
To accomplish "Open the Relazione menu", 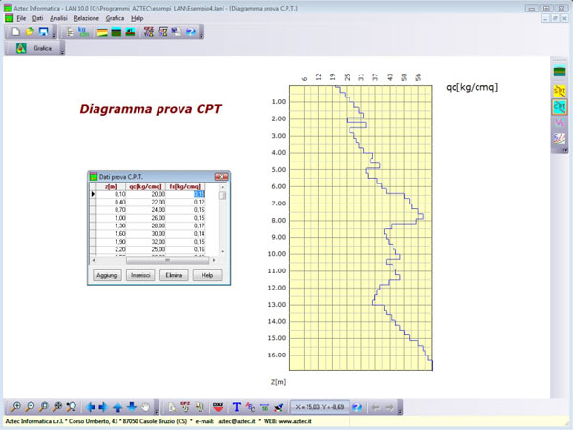I will point(86,18).
